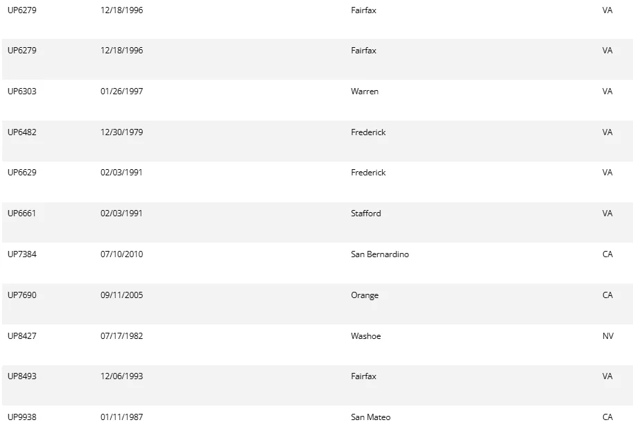Click case number UP6303
The image size is (633, 436).
coord(22,91)
